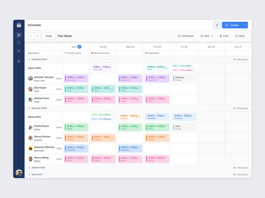
Task: Click Add Group in the toolbar
Action: pyautogui.click(x=185, y=36)
